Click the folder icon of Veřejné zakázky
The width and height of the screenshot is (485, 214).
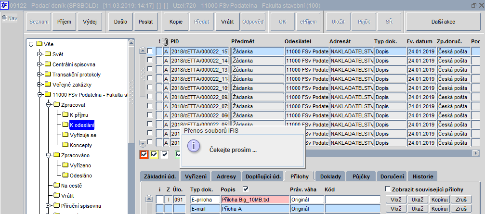click(48, 84)
